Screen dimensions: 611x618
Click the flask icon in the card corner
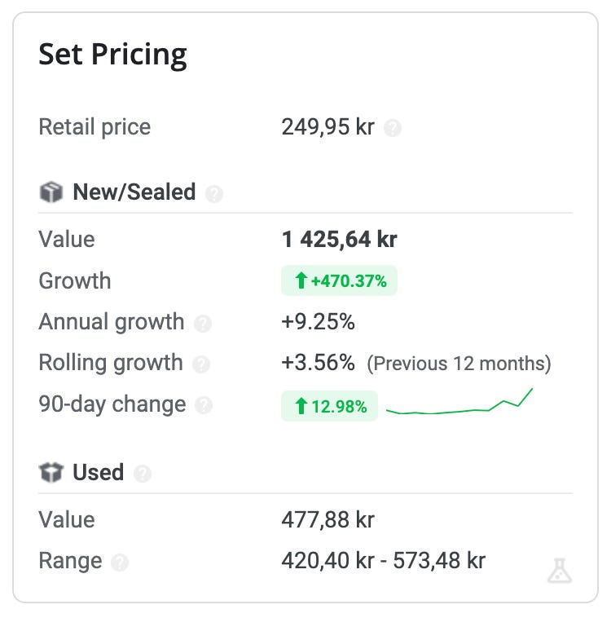click(x=560, y=571)
